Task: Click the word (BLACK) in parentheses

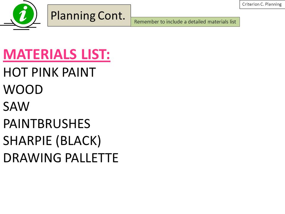Action: [78, 141]
